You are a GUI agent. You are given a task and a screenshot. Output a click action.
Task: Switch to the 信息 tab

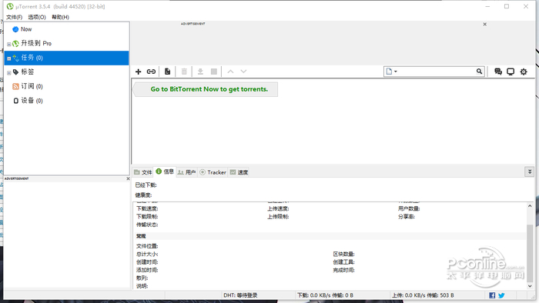(x=165, y=171)
